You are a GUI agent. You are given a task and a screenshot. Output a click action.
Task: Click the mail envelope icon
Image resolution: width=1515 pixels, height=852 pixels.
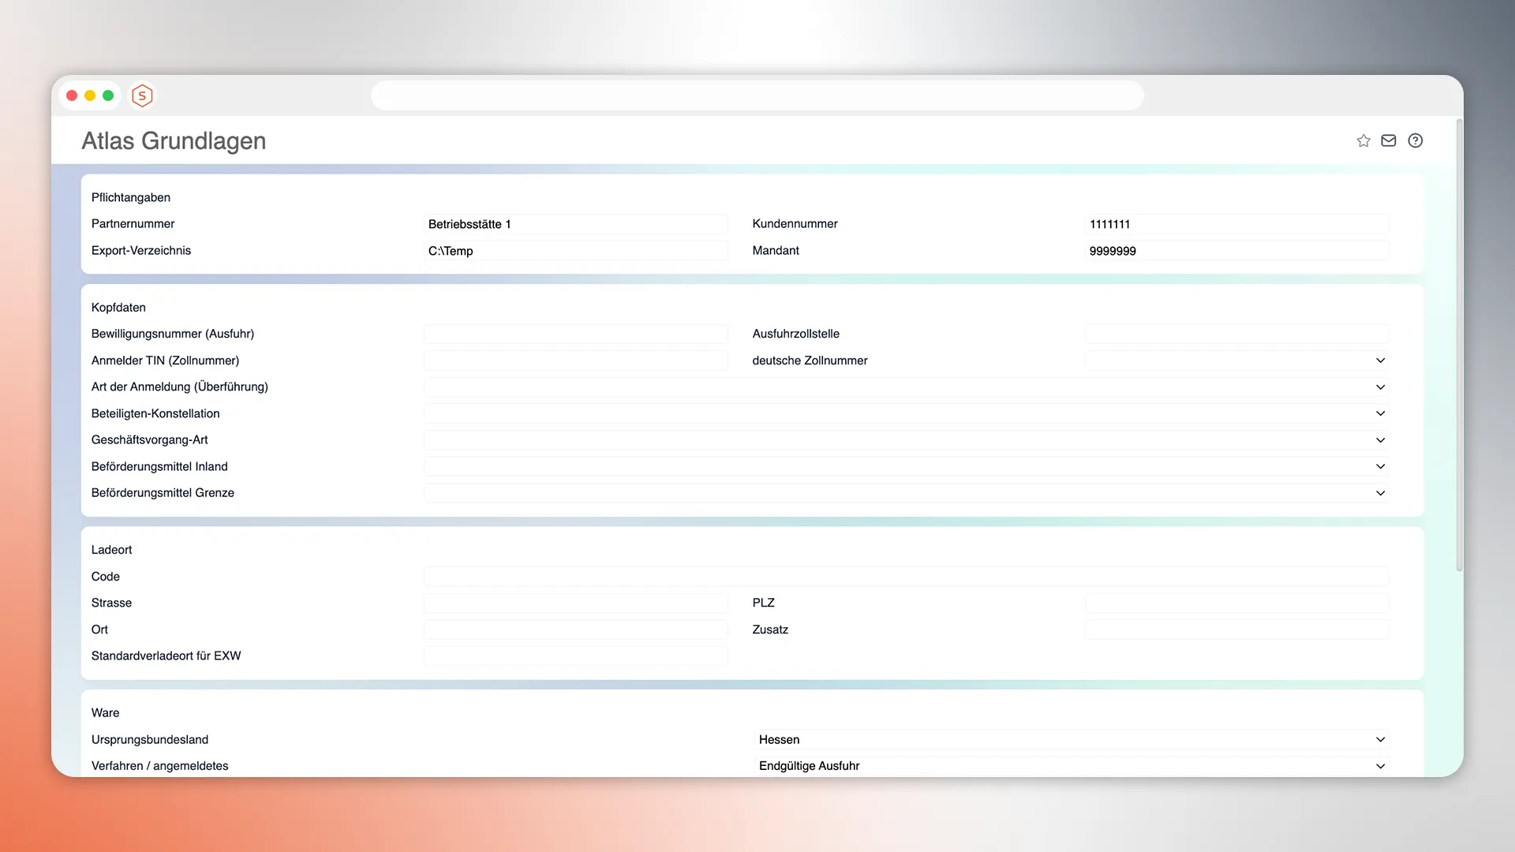[x=1389, y=140]
